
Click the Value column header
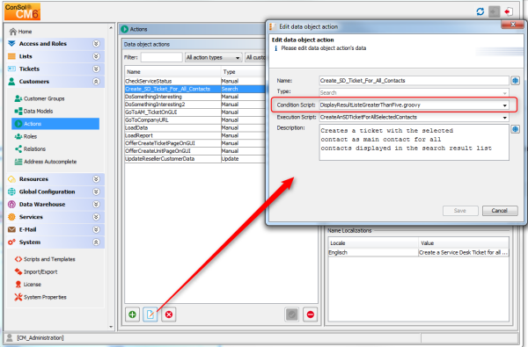(464, 242)
